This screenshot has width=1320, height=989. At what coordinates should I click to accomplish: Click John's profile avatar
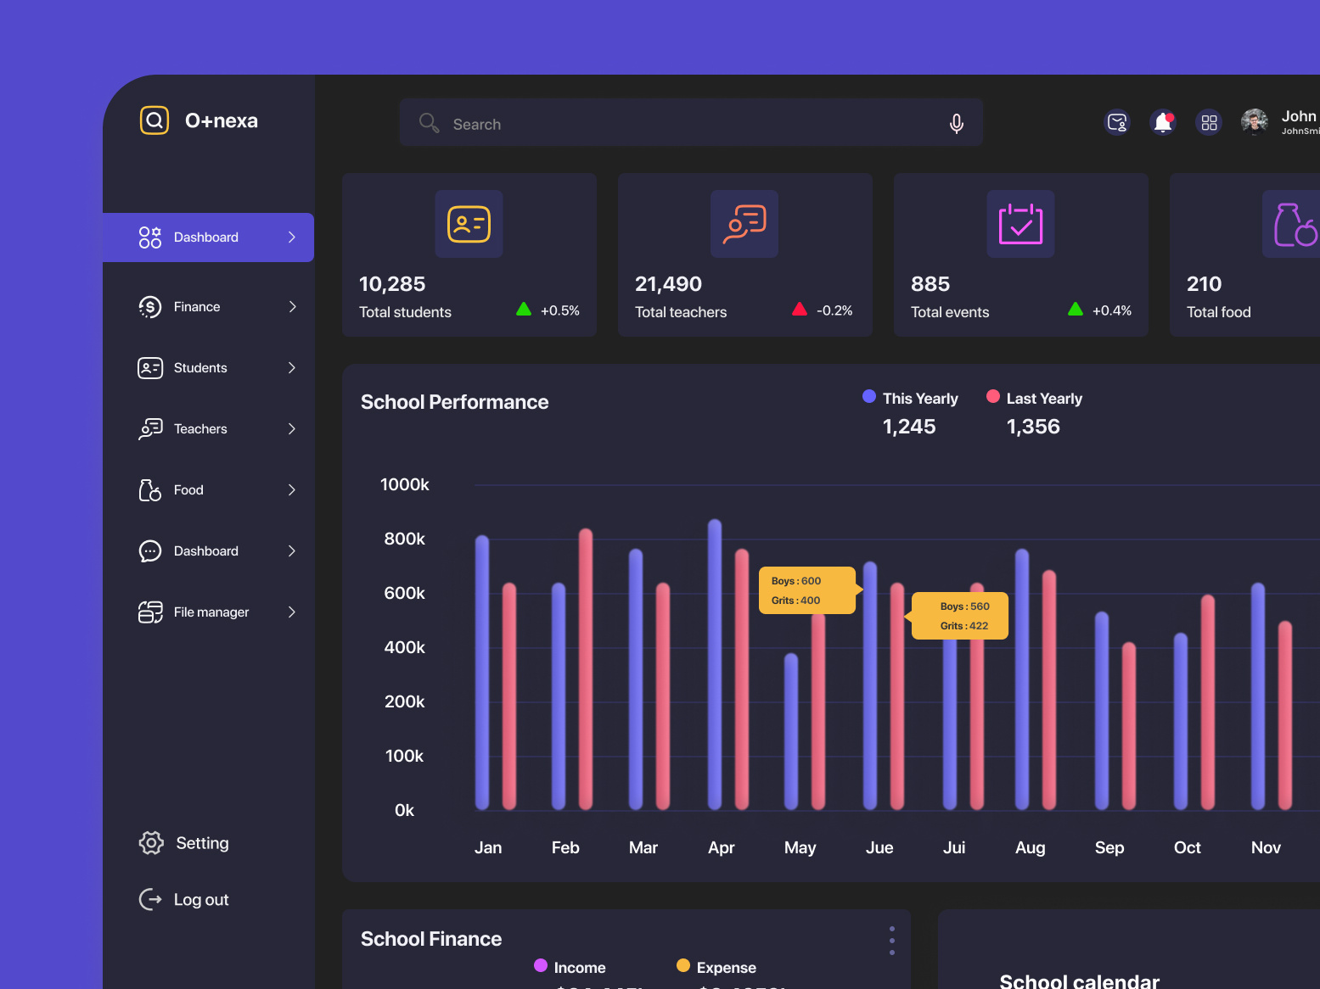(x=1255, y=122)
